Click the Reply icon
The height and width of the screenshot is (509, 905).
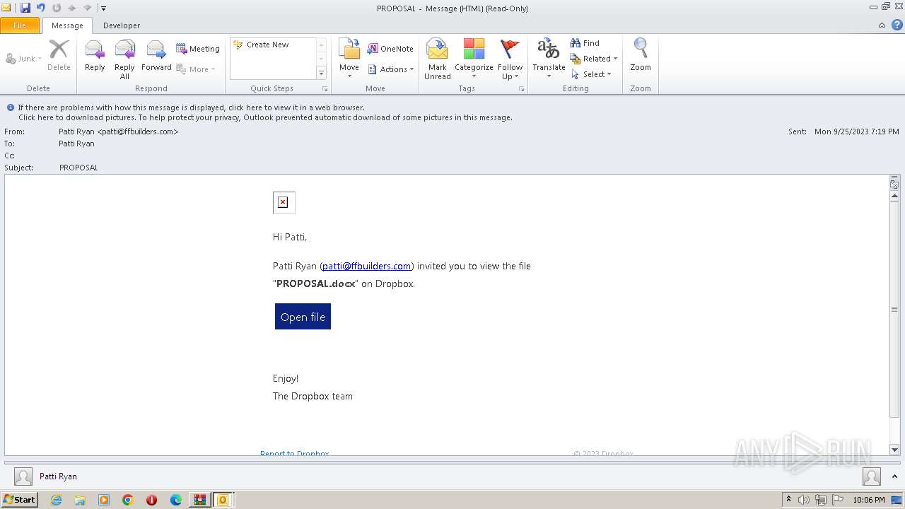[95, 55]
